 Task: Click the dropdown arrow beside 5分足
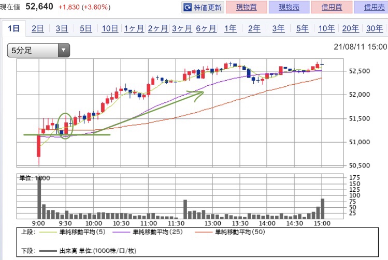point(64,50)
